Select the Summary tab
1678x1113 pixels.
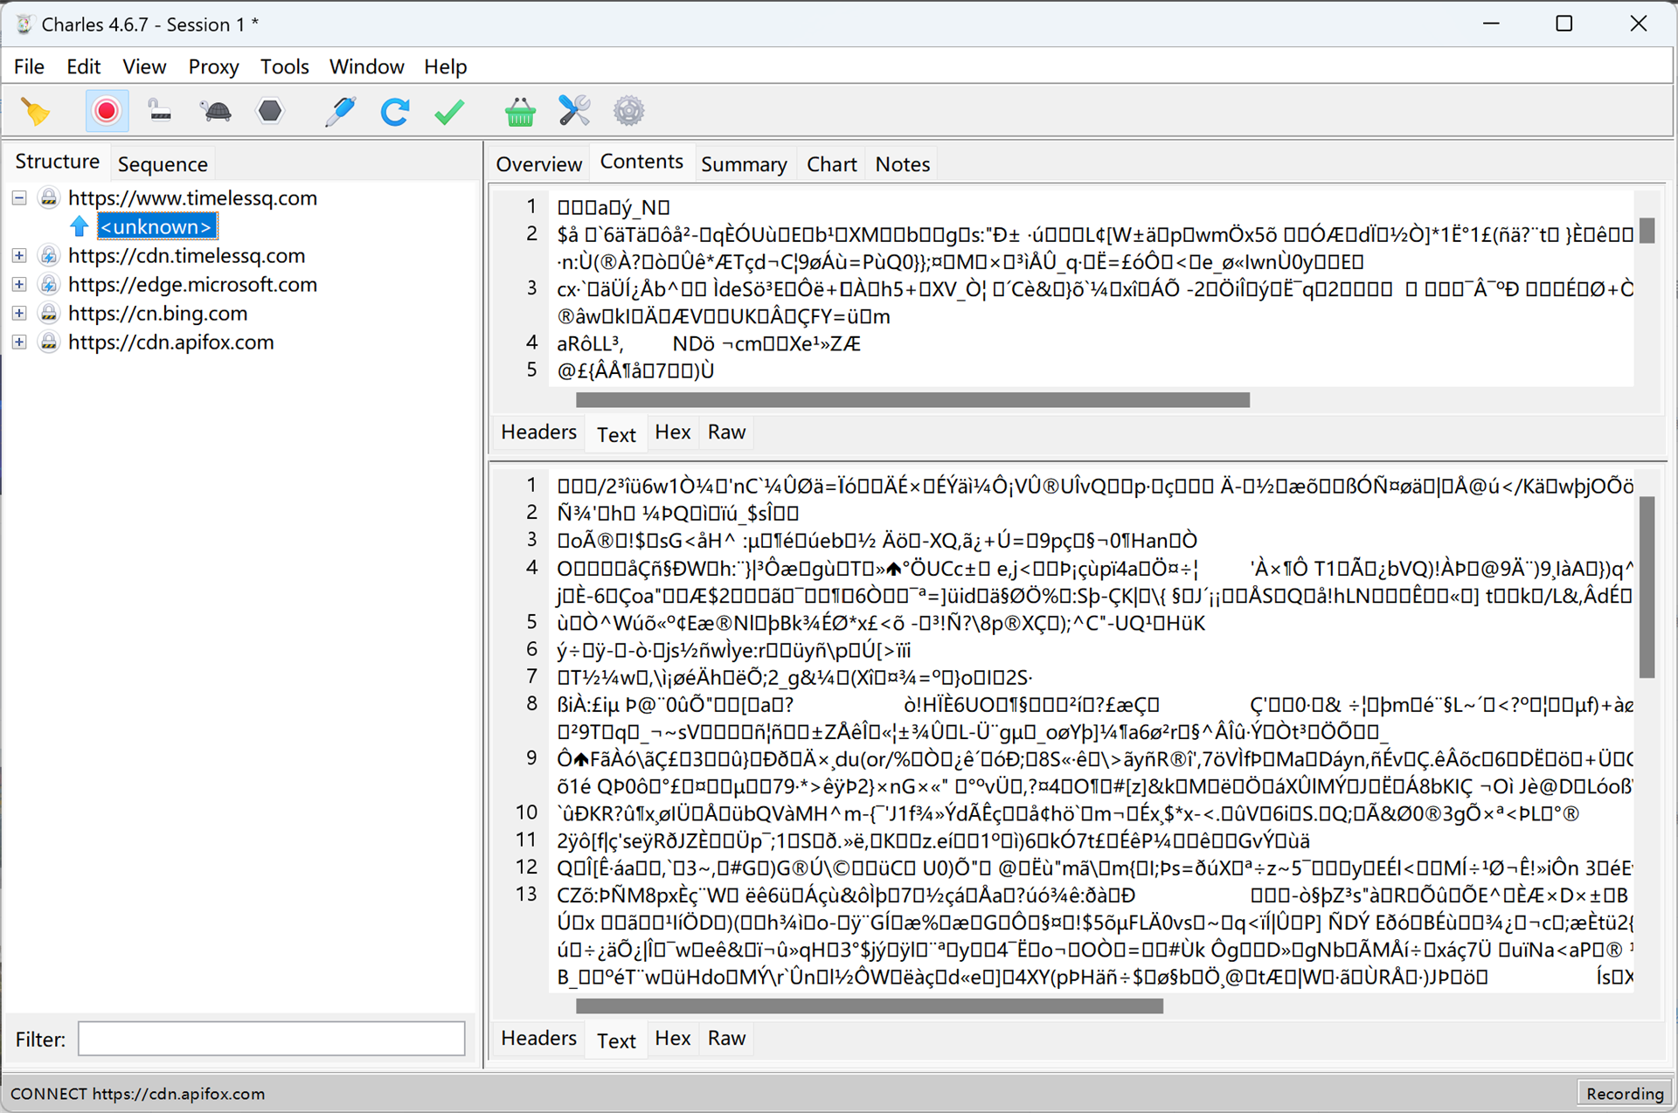pos(744,164)
